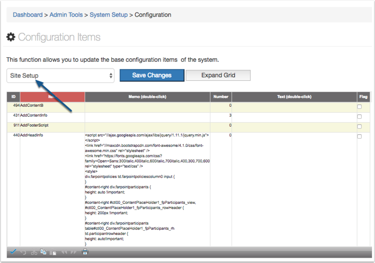The height and width of the screenshot is (263, 375).
Task: Click the Flag column header
Action: [363, 97]
